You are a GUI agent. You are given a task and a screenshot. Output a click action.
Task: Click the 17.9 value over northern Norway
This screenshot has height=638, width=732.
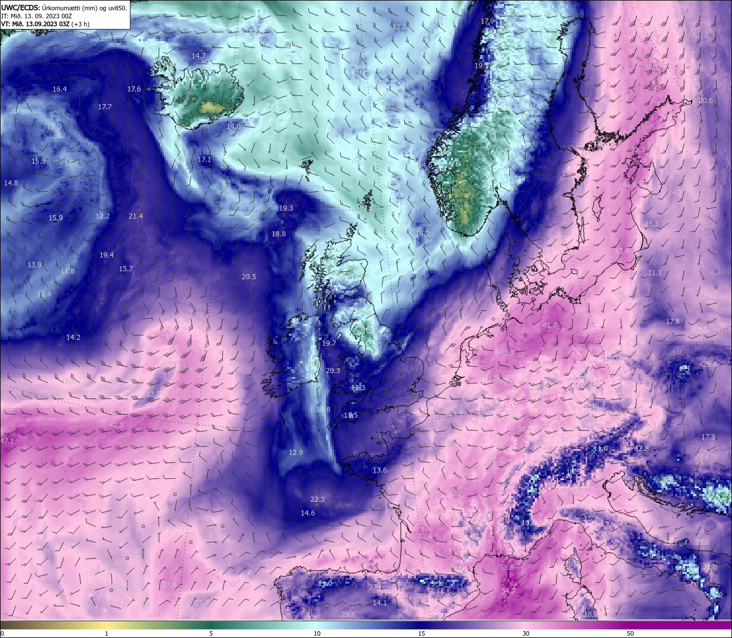tap(487, 21)
